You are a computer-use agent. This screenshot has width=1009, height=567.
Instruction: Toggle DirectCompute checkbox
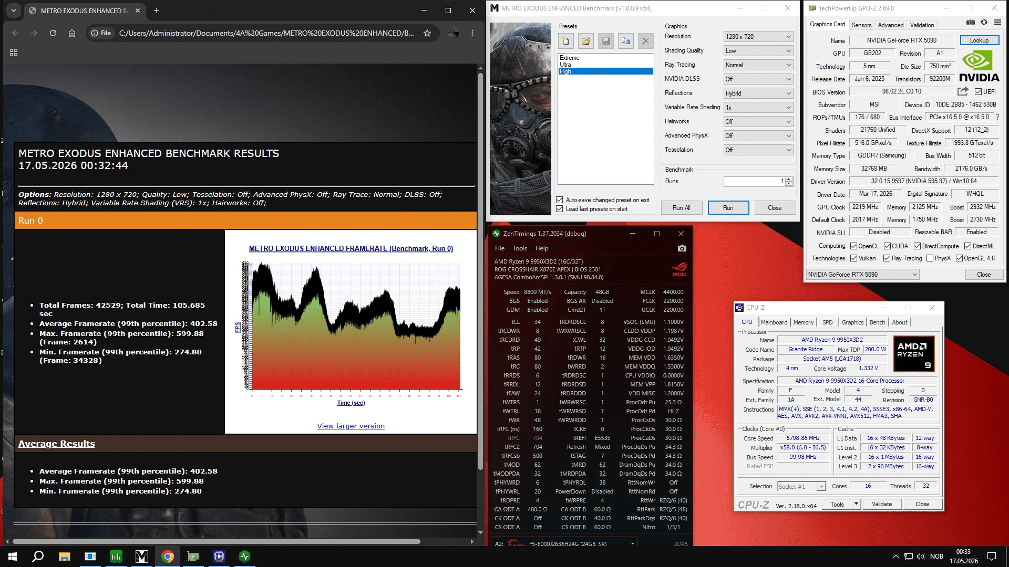(917, 246)
